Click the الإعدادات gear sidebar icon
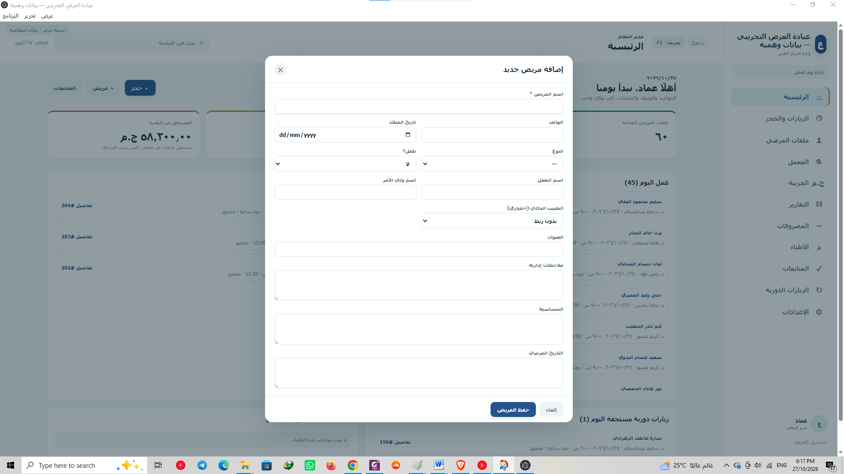 pos(819,312)
